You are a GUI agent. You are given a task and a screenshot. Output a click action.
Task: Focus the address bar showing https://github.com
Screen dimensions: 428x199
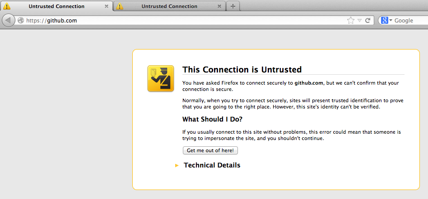click(x=181, y=20)
